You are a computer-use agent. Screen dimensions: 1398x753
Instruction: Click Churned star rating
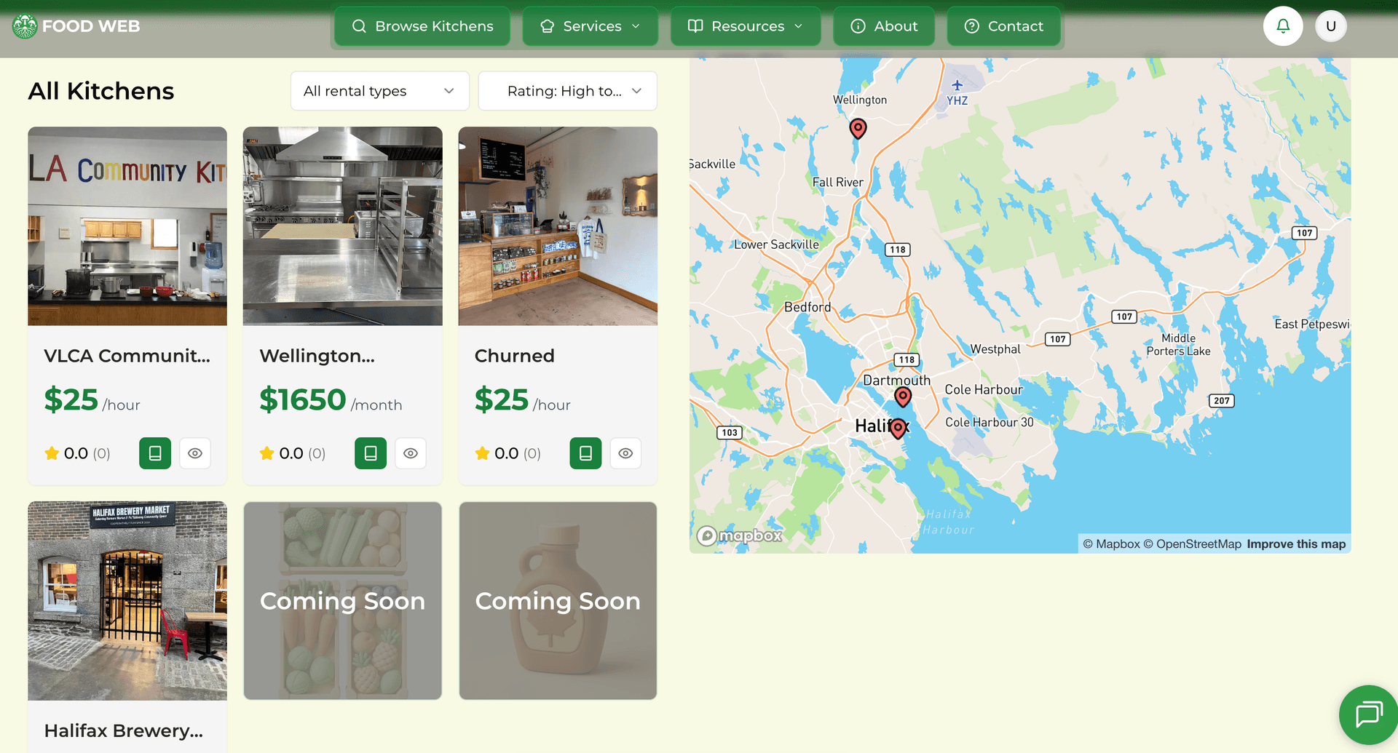click(508, 453)
